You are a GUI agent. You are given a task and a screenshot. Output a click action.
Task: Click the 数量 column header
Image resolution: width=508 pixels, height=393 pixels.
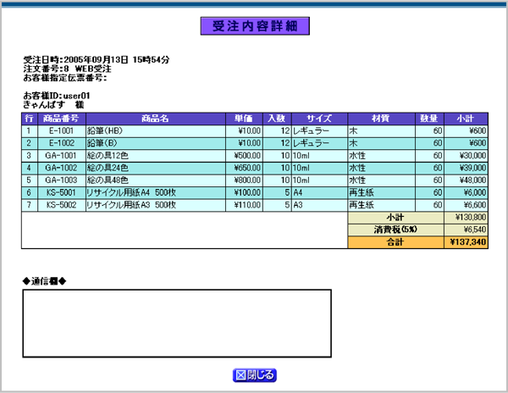click(x=429, y=119)
